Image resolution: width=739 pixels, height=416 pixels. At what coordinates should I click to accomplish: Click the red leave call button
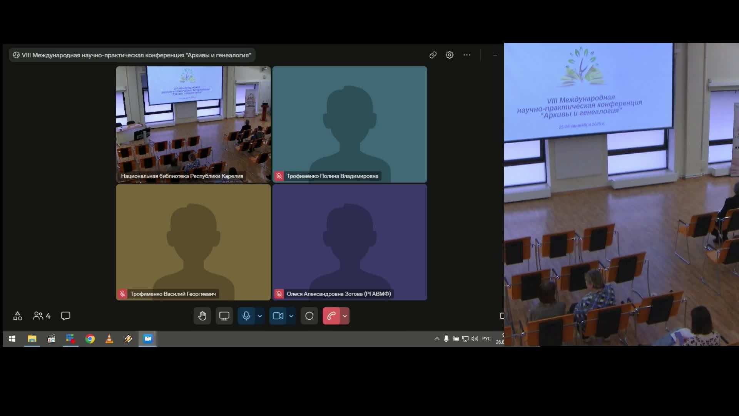click(x=331, y=316)
